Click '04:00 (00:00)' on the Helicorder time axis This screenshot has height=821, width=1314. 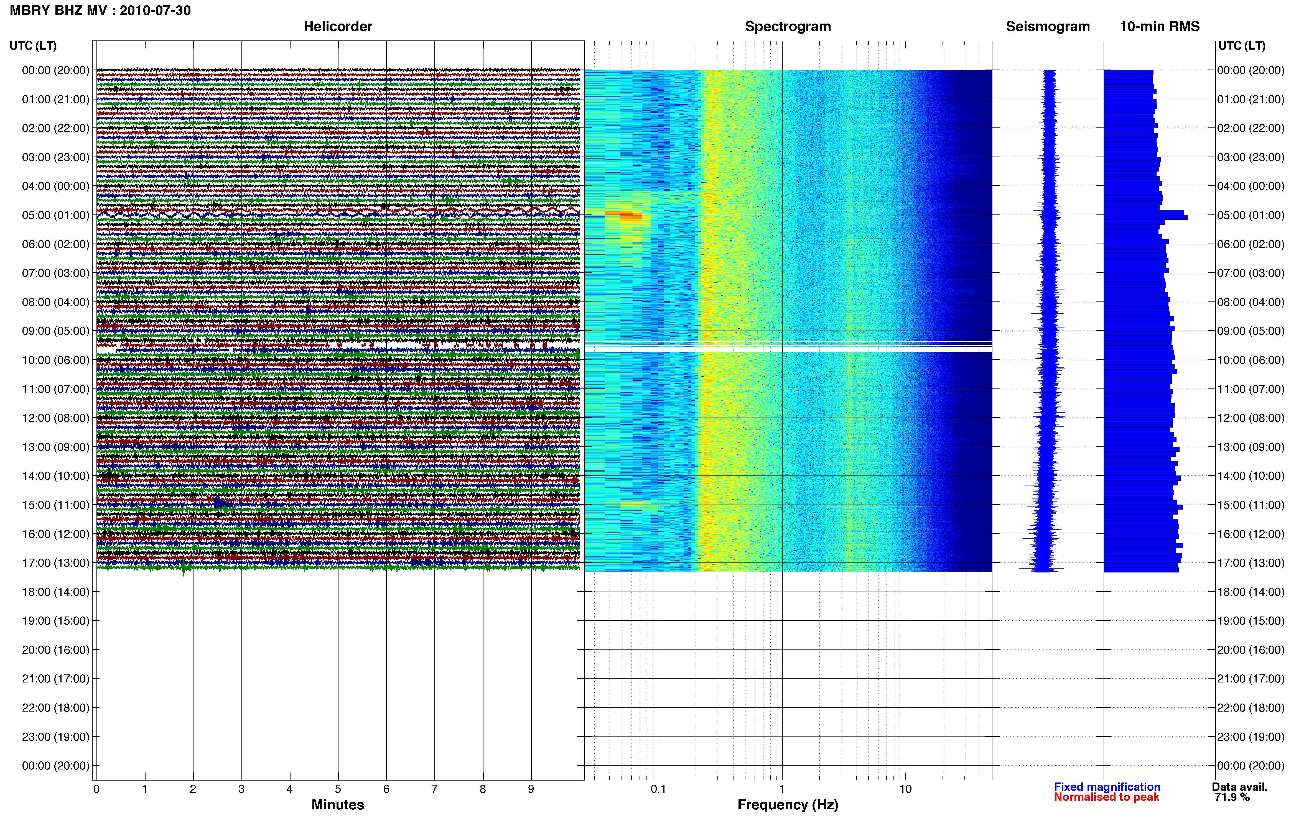click(x=55, y=186)
